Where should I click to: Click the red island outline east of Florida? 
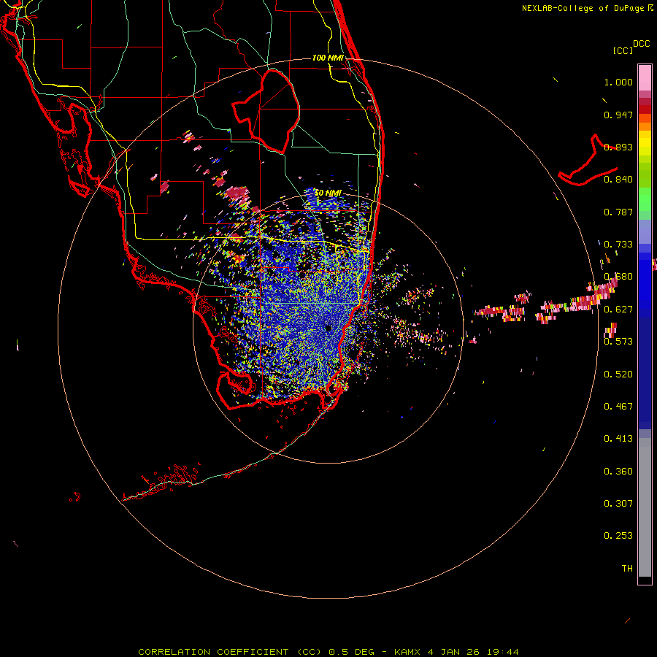pyautogui.click(x=588, y=161)
